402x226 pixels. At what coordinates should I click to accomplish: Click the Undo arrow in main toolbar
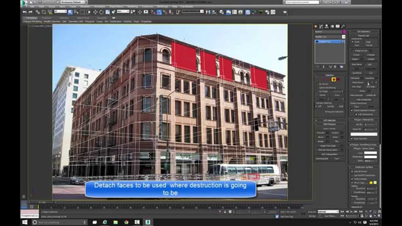(24, 12)
